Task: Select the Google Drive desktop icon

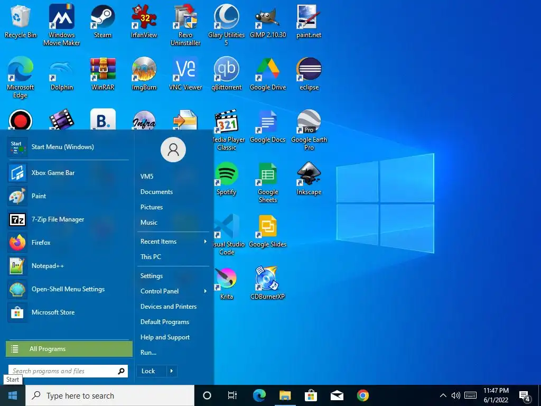Action: pos(268,74)
